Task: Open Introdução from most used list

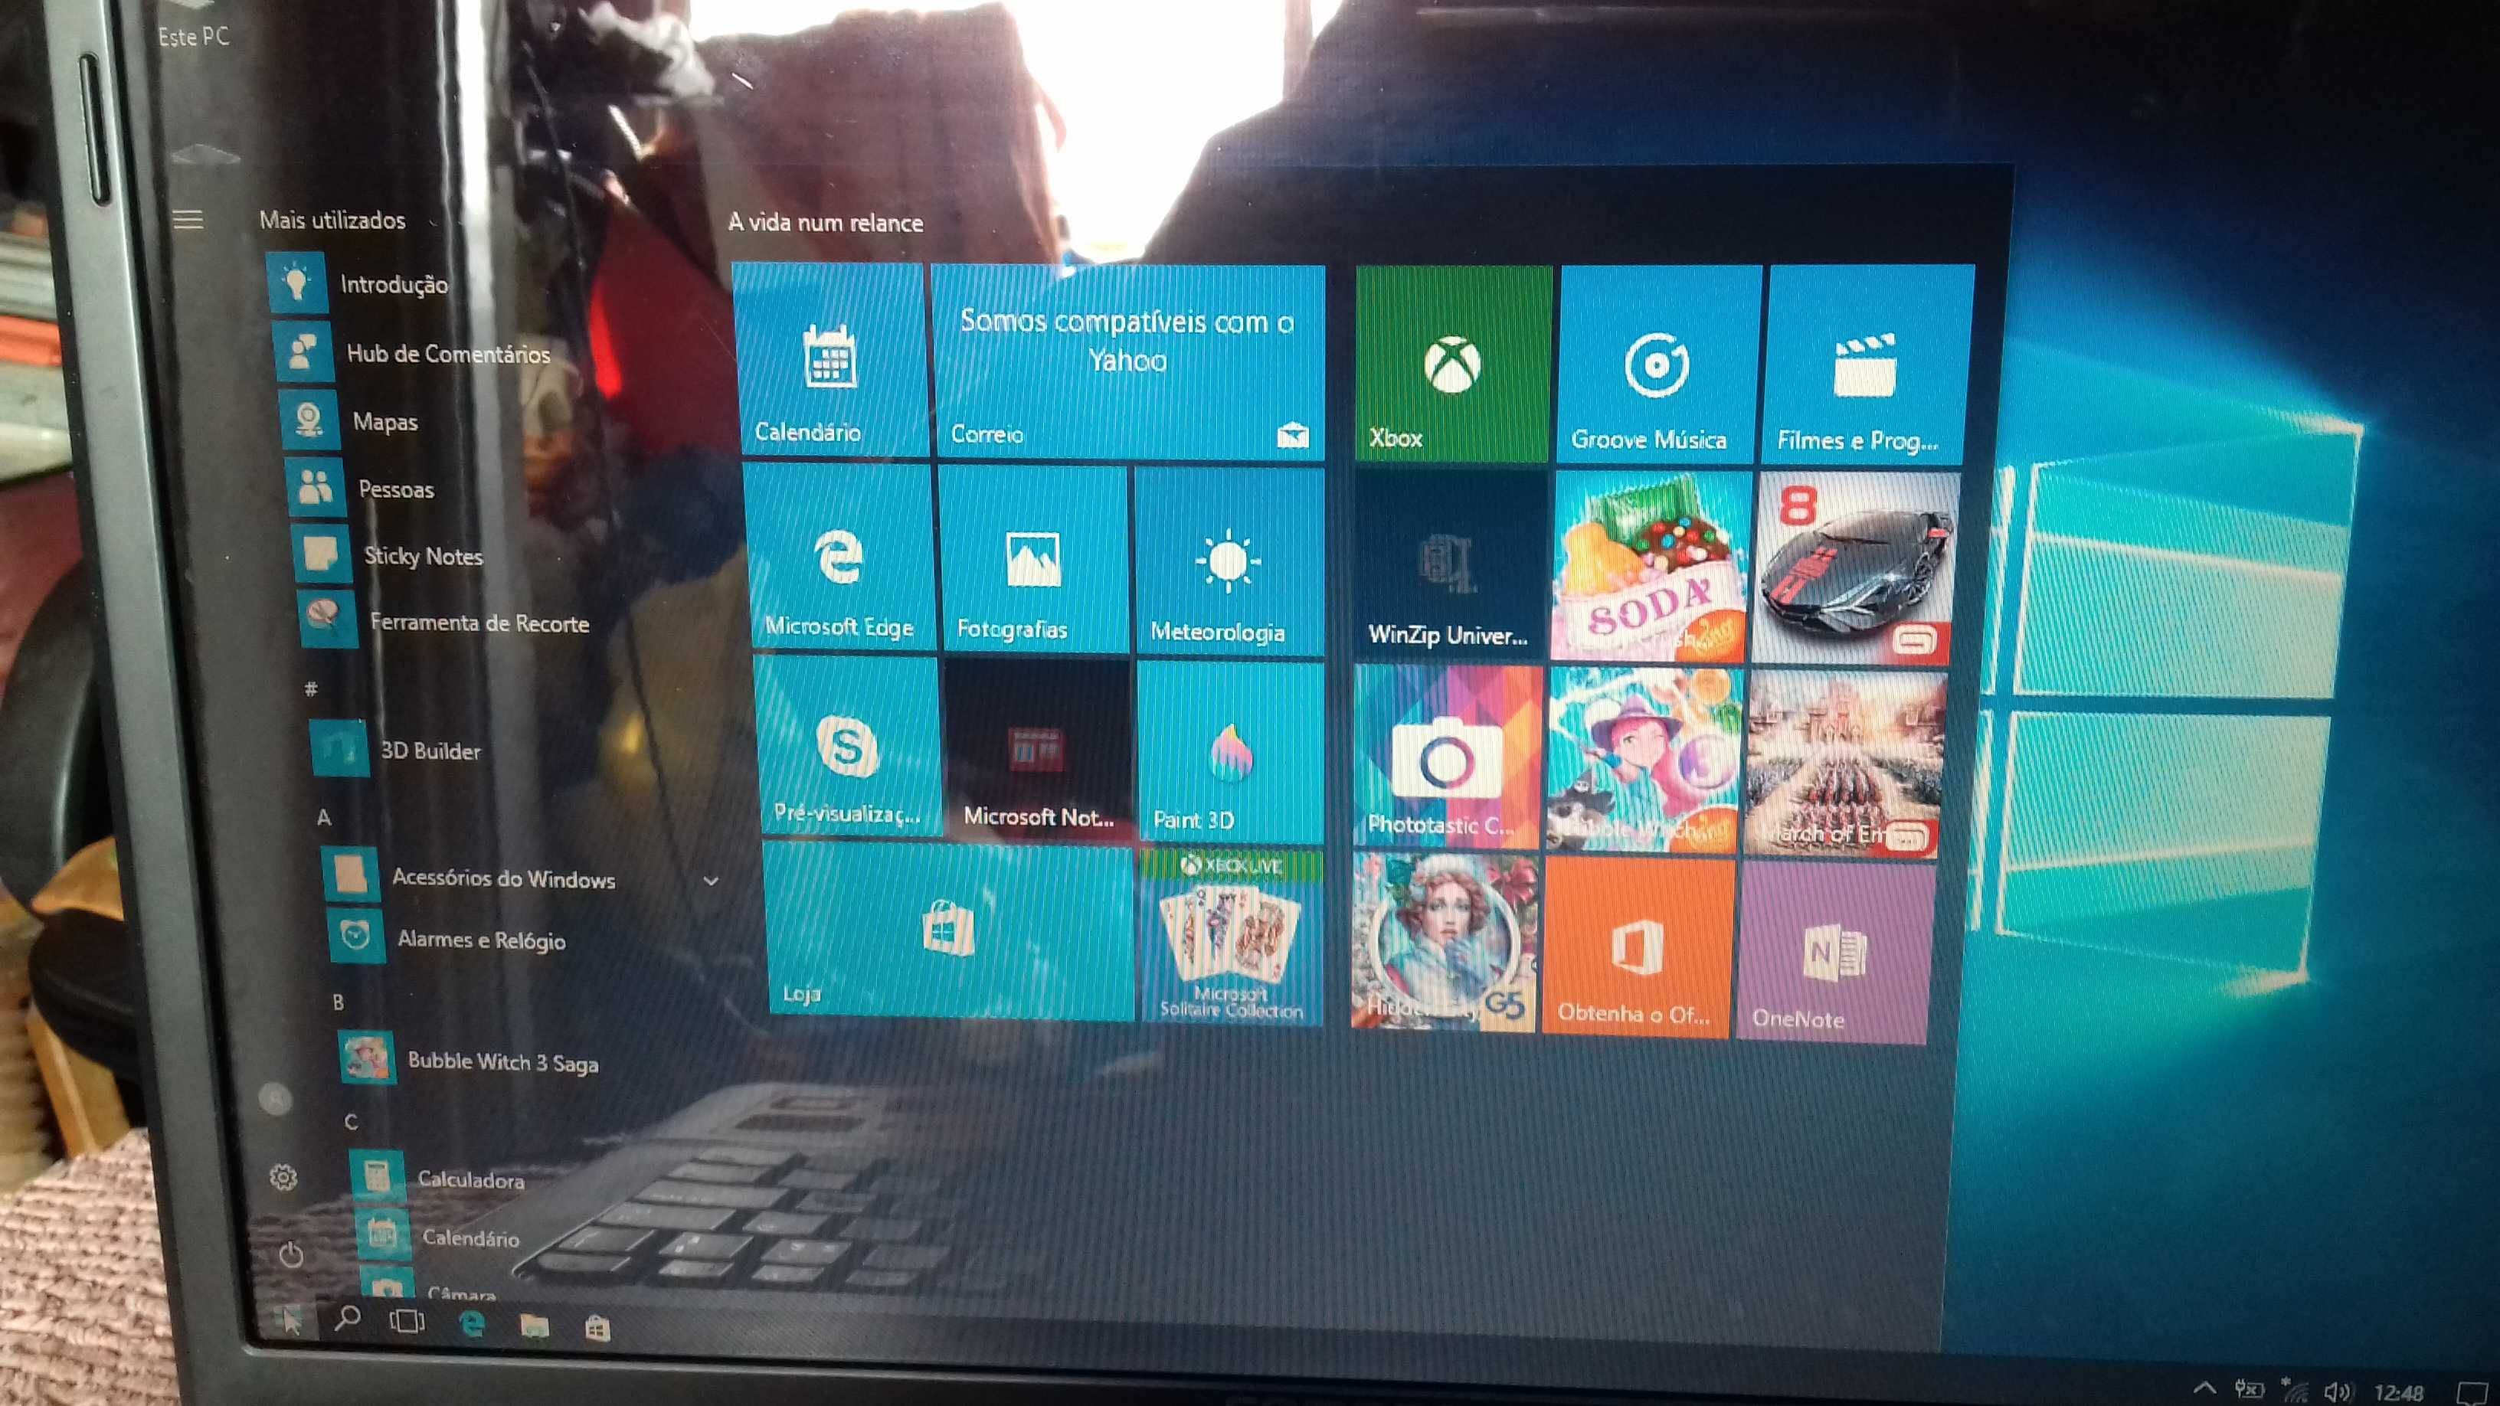Action: click(359, 283)
